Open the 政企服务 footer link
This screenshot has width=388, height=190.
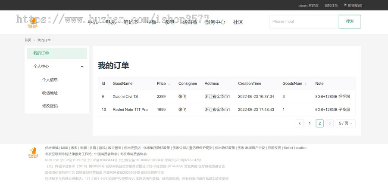[x=115, y=148]
